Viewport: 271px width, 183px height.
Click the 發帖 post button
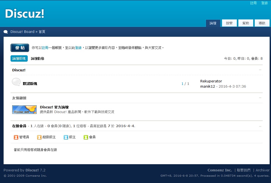point(20,48)
